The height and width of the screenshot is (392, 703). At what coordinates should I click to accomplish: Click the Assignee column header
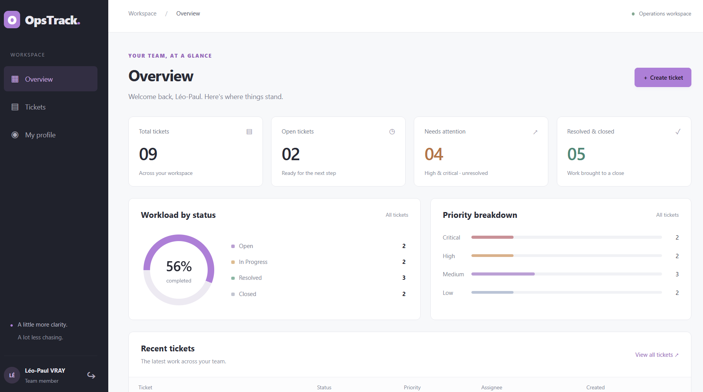click(491, 387)
